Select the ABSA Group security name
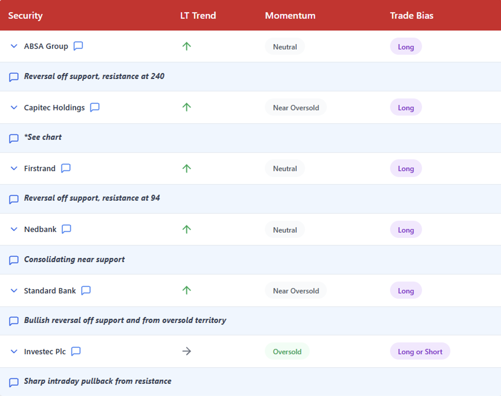 pos(46,46)
